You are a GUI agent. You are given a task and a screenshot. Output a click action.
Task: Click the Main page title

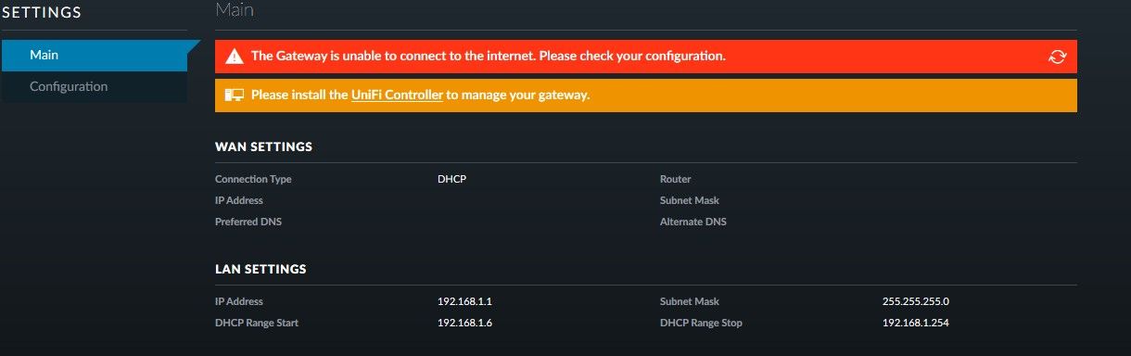coord(235,10)
